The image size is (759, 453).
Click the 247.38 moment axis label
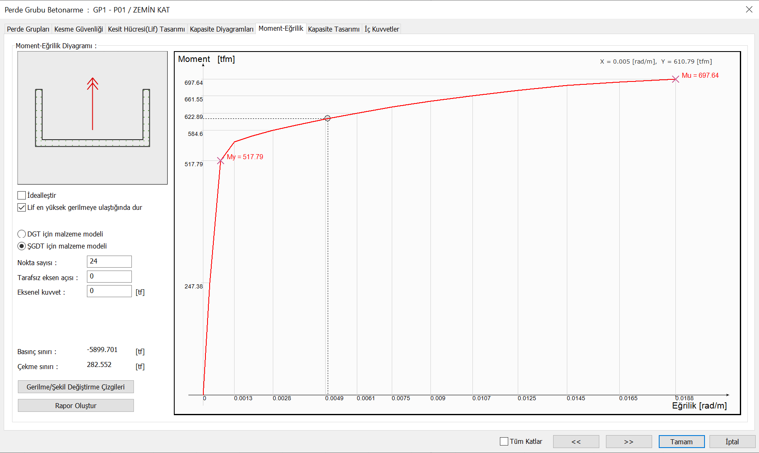(x=194, y=286)
